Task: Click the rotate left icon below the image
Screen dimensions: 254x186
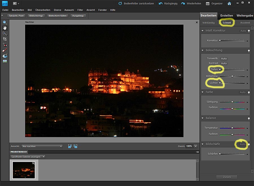Action: click(x=70, y=146)
